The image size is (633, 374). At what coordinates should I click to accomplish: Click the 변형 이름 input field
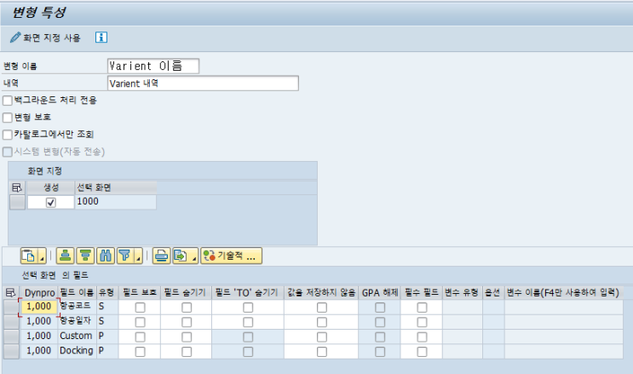pos(153,66)
